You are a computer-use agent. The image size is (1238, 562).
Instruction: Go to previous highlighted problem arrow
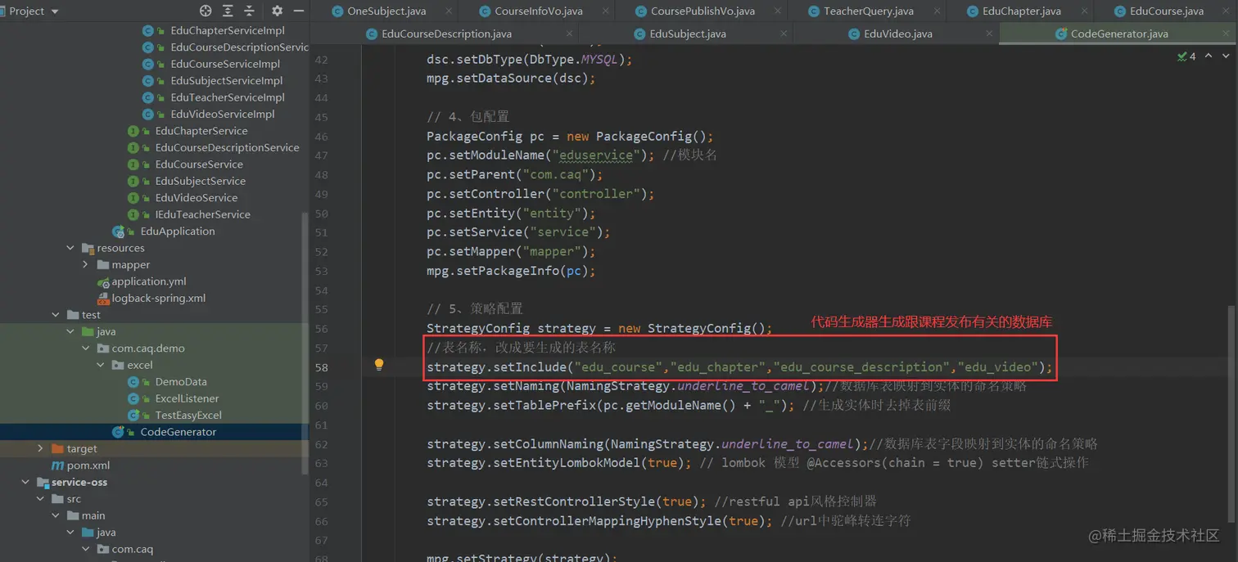click(1209, 56)
